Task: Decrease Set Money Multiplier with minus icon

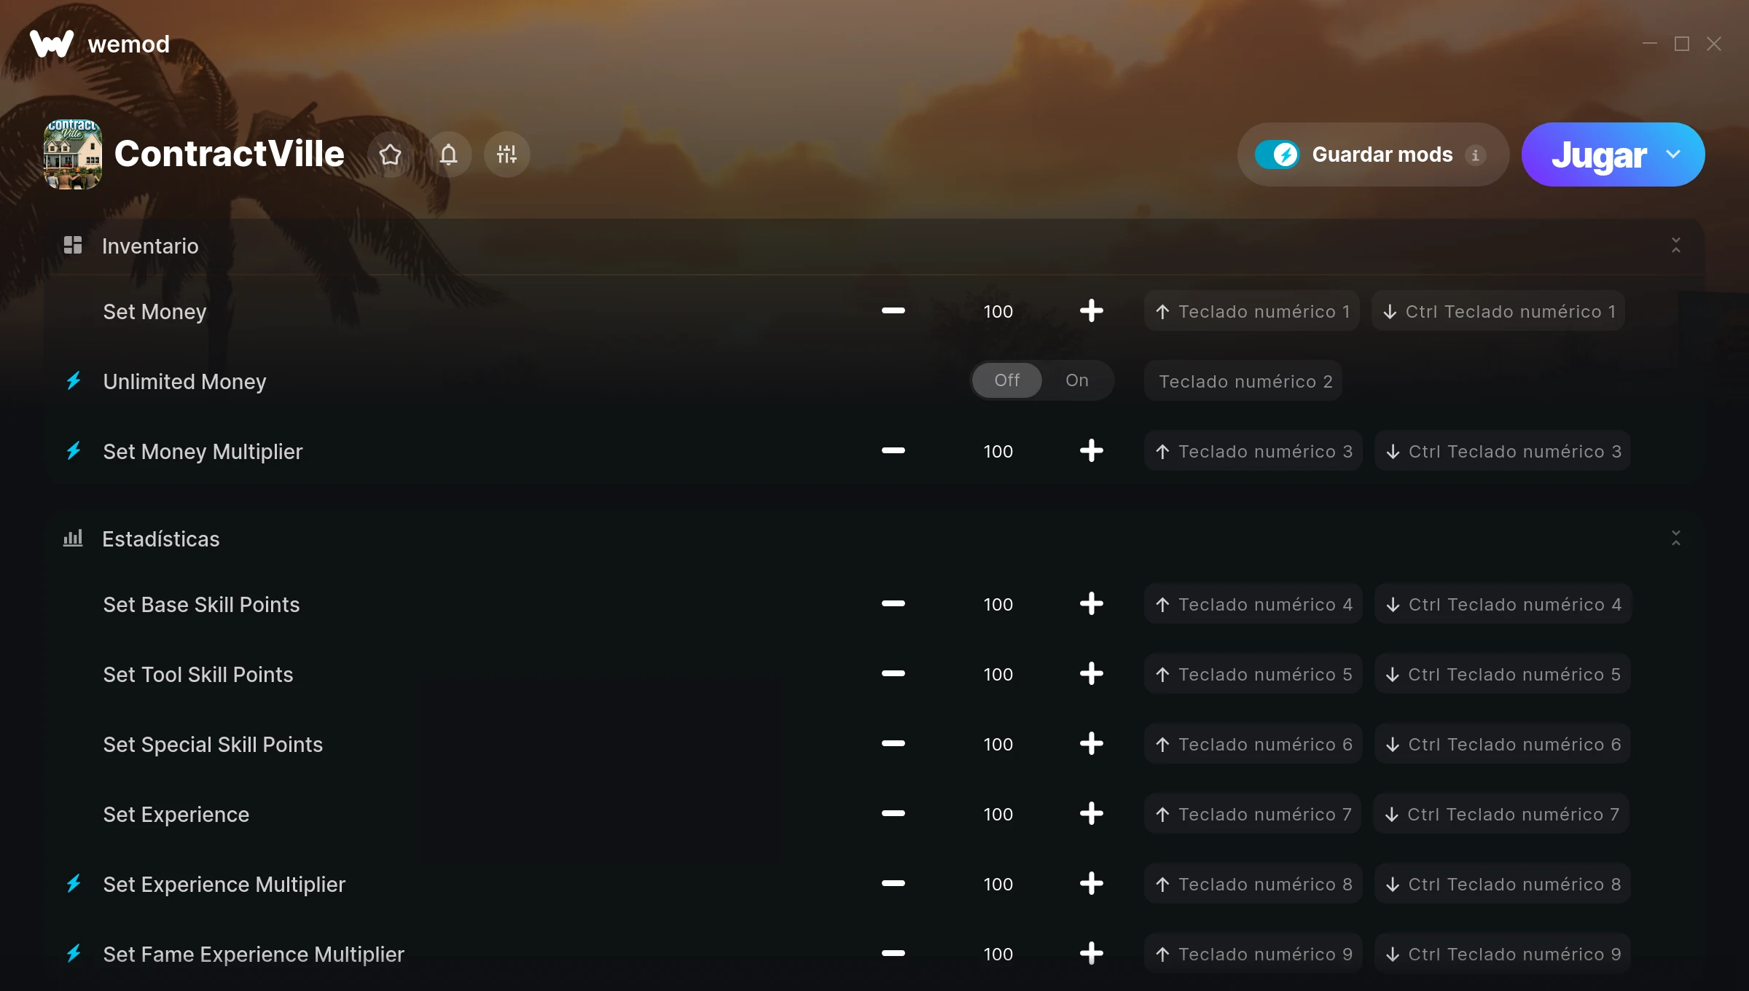Action: [x=893, y=451]
